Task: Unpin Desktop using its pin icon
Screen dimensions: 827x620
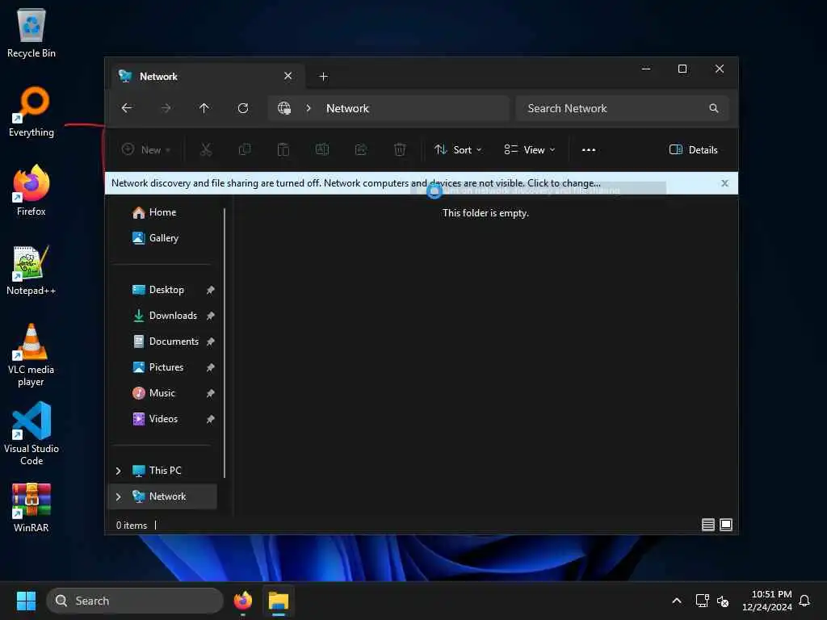Action: [211, 290]
